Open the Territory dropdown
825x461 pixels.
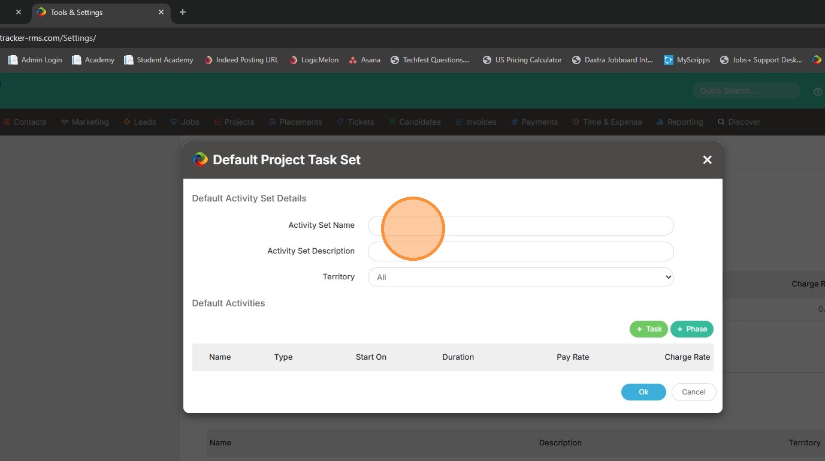(x=521, y=277)
